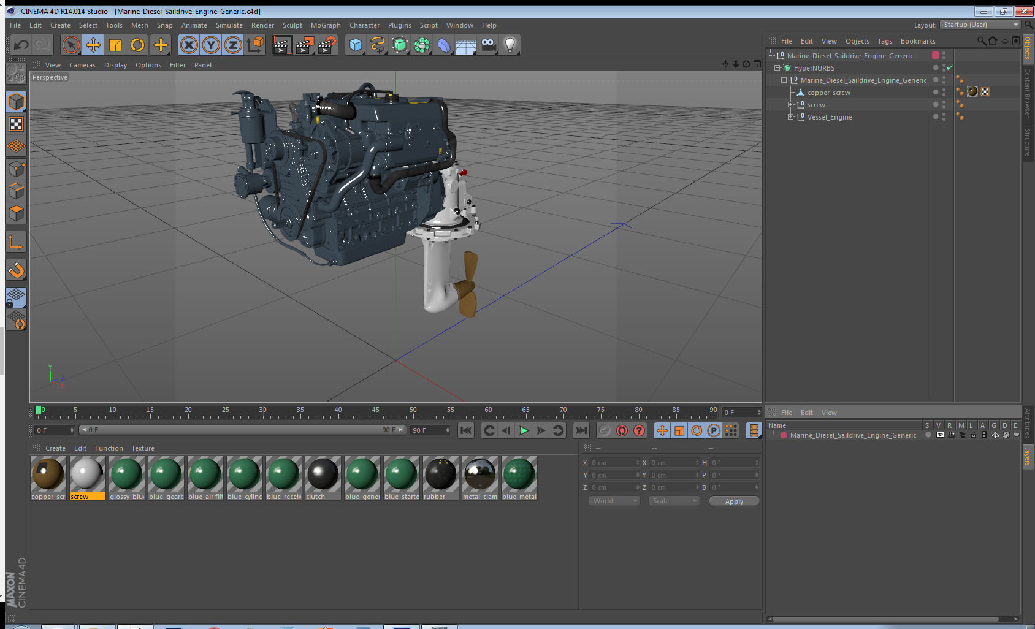Add a Cube primitive object
1035x629 pixels.
coord(356,45)
